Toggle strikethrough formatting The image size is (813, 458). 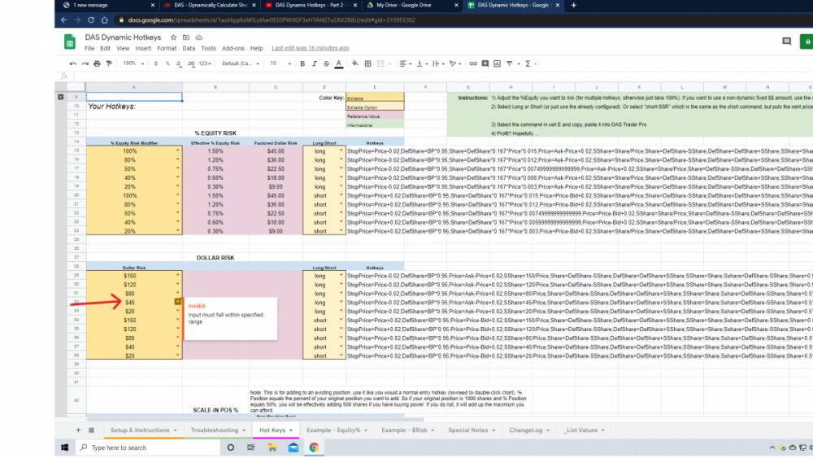click(326, 63)
